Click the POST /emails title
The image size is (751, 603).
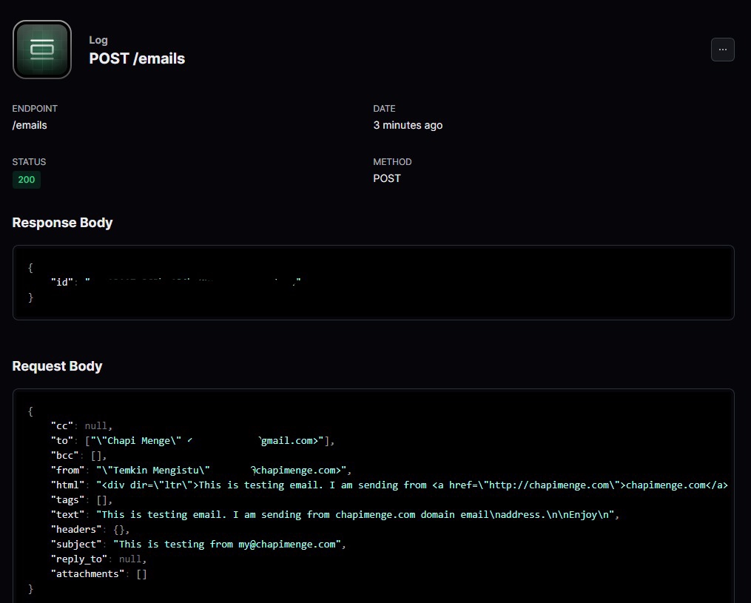point(137,58)
